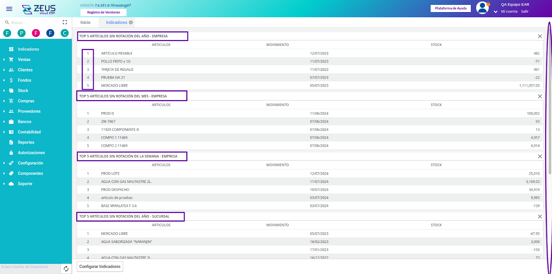Click the dark blue F shortcut circle
552x274 pixels.
pyautogui.click(x=50, y=33)
